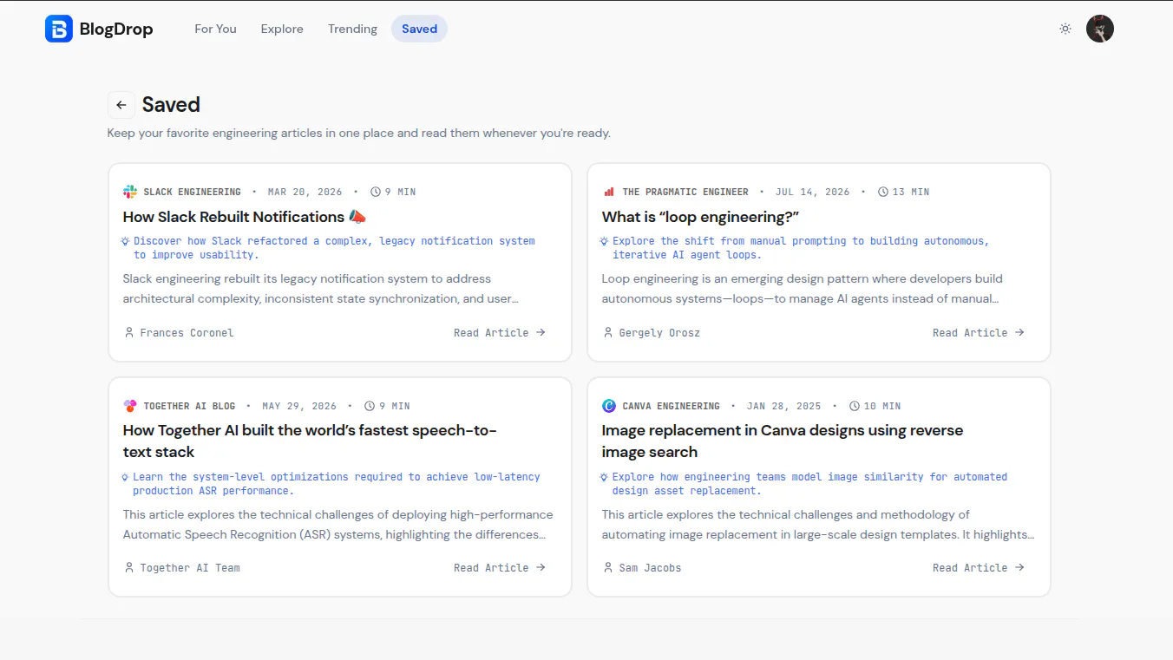Viewport: 1173px width, 660px height.
Task: Open the For You tab
Action: click(215, 29)
